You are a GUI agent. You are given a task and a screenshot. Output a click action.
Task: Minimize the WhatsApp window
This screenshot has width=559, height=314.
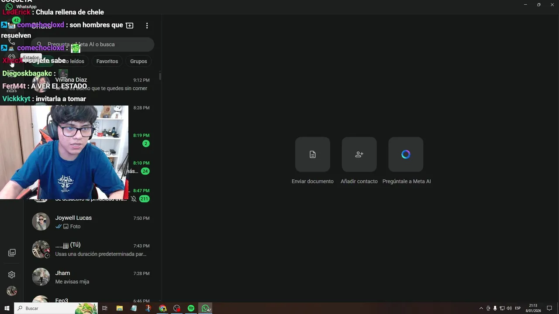(x=525, y=4)
